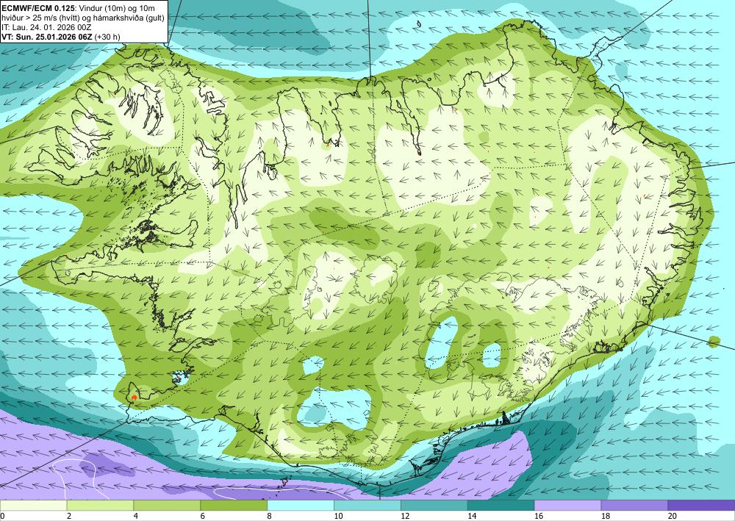Click the 6–8 m/s olive green legend swatch
Screen dimensions: 735x521
(234, 506)
